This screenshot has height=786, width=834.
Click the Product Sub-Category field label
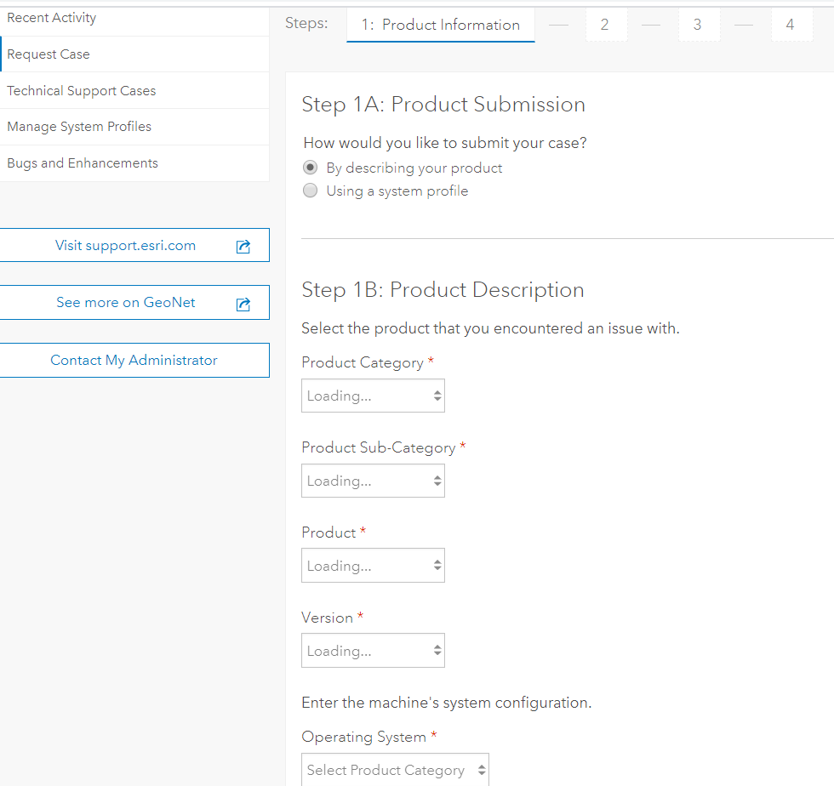378,447
